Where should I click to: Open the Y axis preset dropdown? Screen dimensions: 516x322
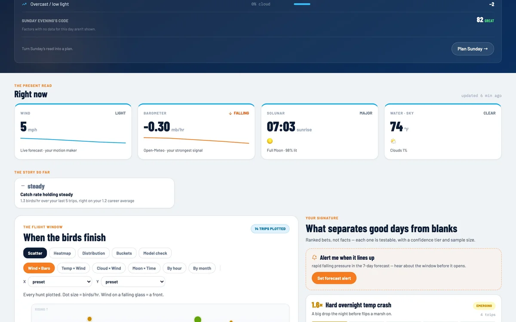click(133, 282)
